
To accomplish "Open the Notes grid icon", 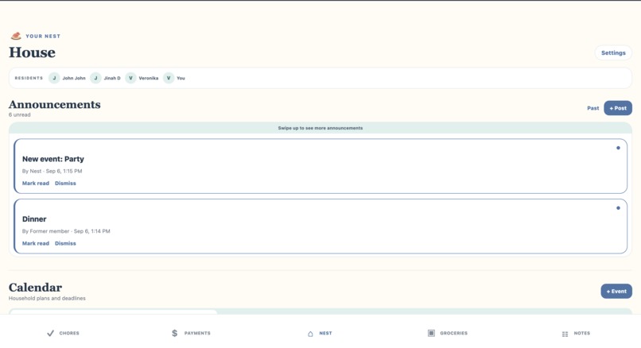I will pos(565,334).
